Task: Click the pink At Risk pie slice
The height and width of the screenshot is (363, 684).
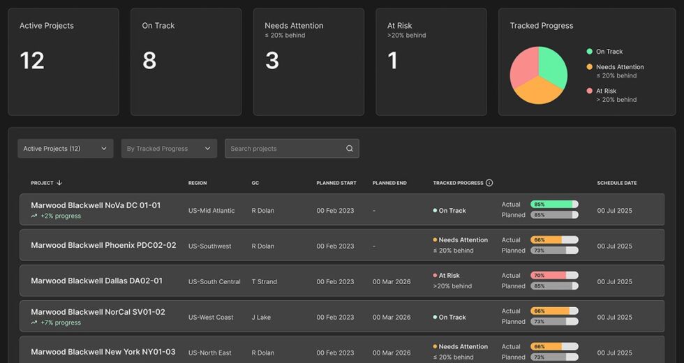Action: pos(523,66)
